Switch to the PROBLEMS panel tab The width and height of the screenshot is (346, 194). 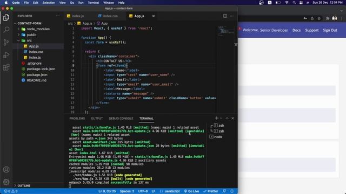coord(77,119)
